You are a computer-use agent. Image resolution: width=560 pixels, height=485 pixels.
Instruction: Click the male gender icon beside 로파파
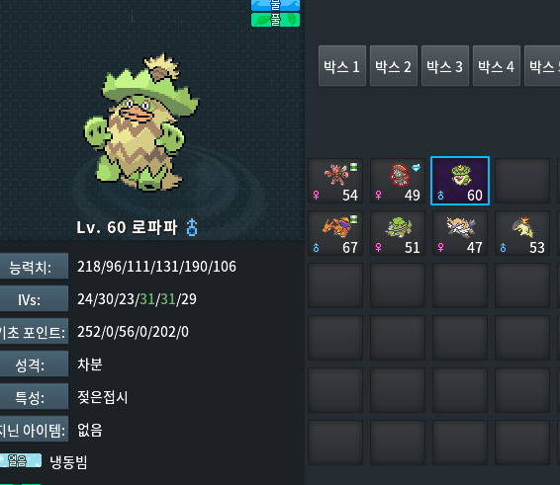click(x=192, y=227)
